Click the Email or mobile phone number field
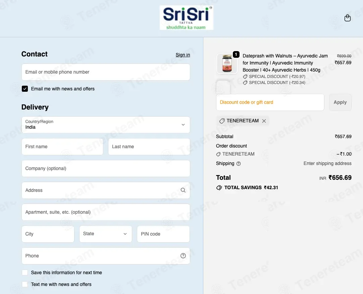Viewport: 363px width, 294px height. point(106,72)
